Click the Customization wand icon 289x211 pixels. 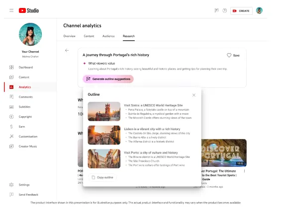click(11, 137)
